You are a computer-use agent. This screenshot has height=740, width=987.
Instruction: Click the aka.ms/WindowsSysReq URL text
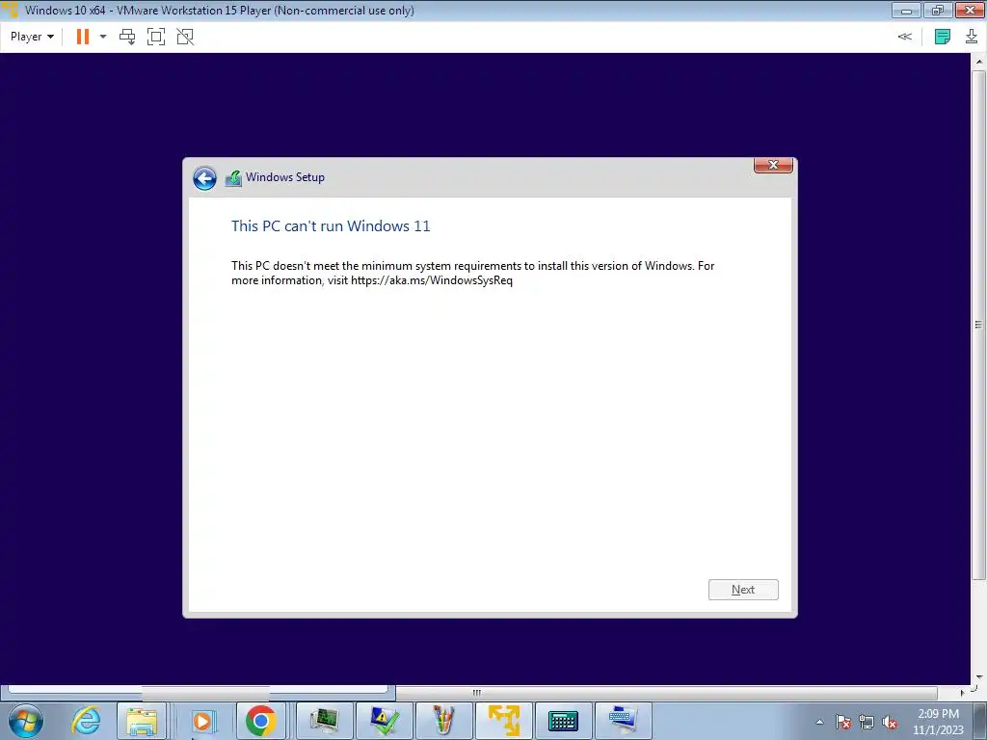(x=432, y=280)
